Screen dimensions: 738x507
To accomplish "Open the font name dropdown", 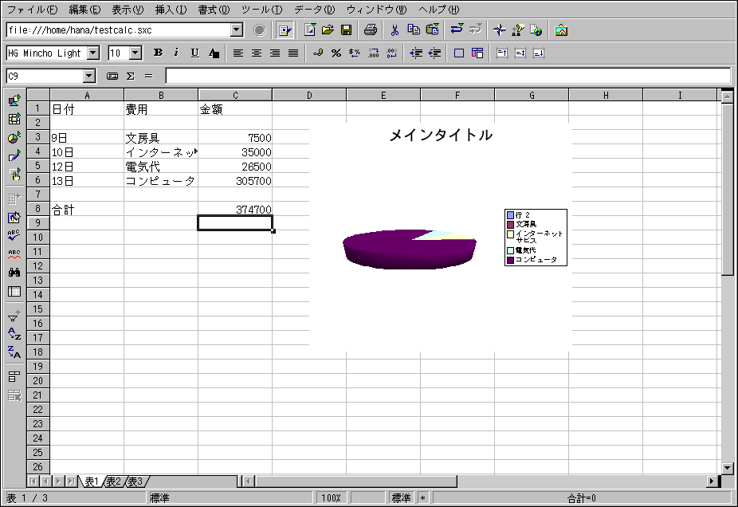I will [93, 53].
